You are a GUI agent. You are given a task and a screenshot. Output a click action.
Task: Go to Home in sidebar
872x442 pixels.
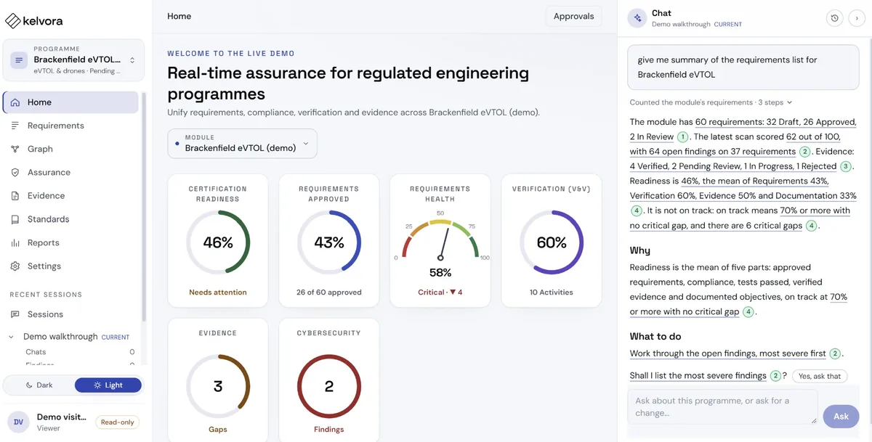[x=70, y=102]
